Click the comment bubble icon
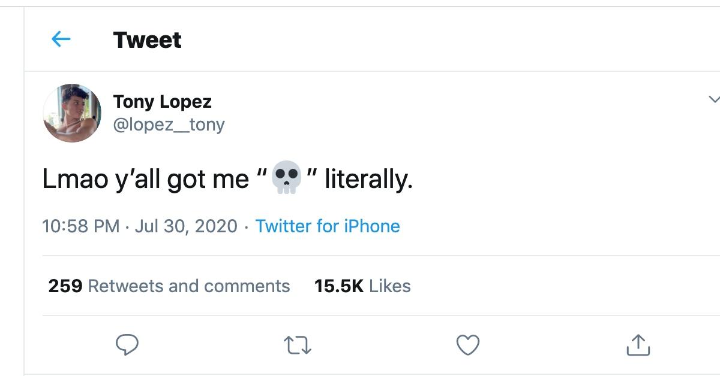This screenshot has width=720, height=376. click(x=127, y=343)
